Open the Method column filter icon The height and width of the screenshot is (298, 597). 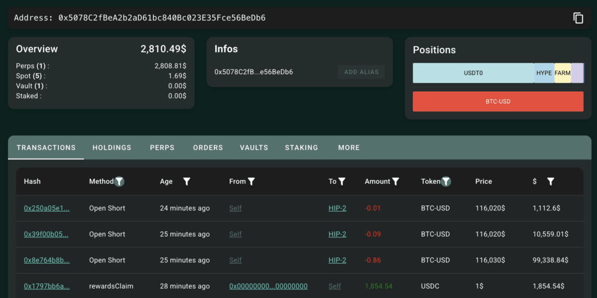[x=119, y=181]
